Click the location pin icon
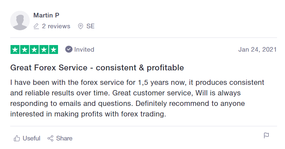285x149 pixels. (x=80, y=26)
